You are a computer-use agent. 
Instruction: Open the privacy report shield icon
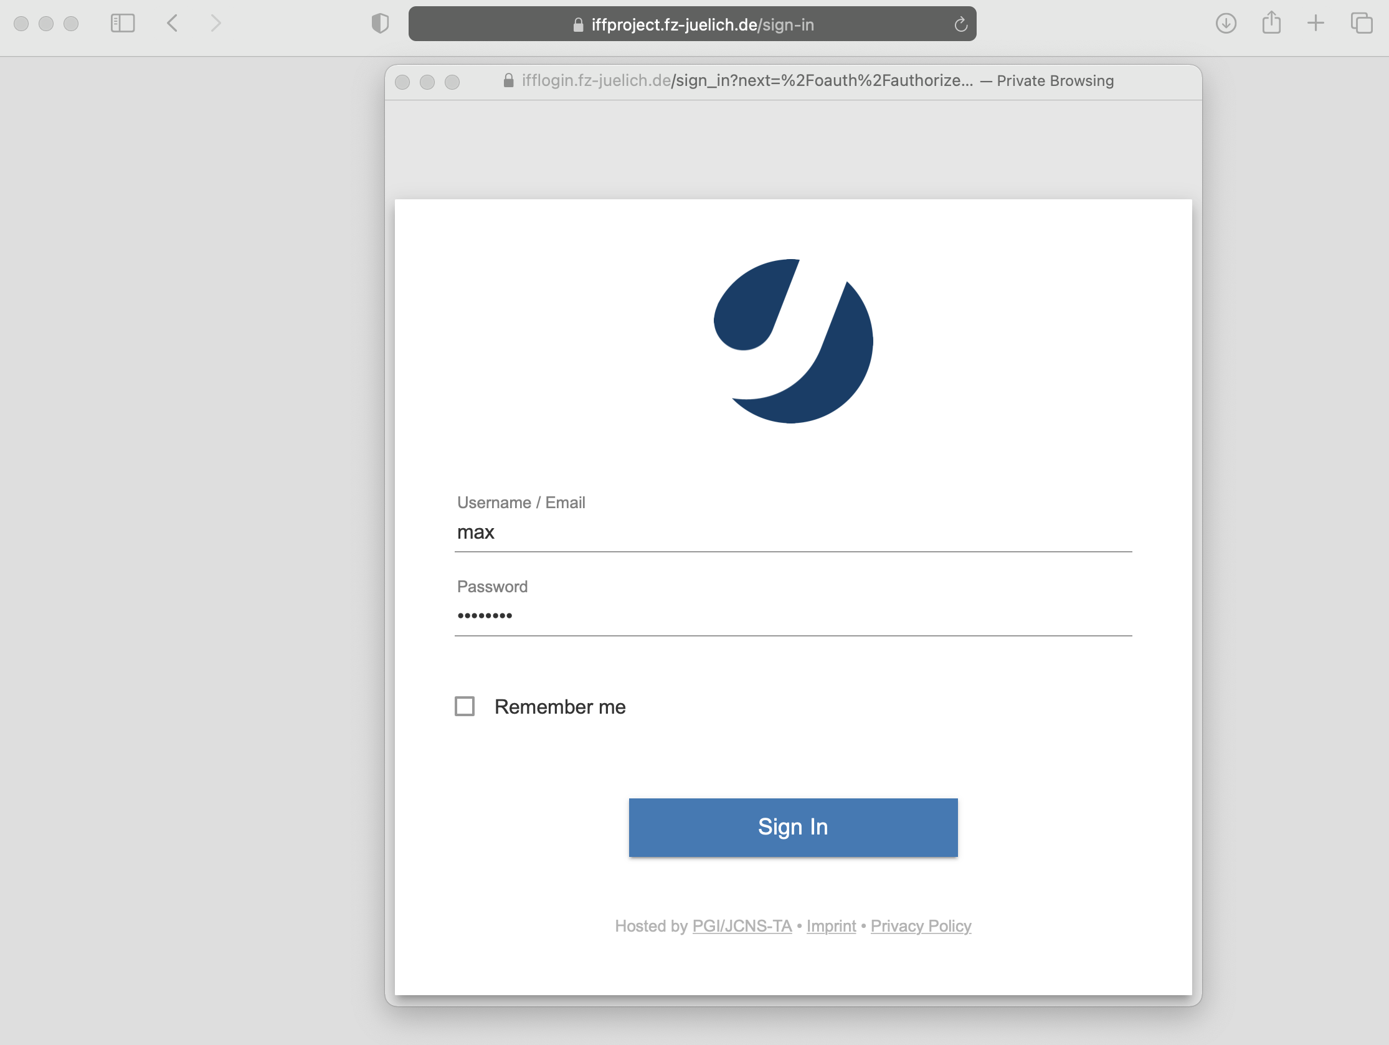pos(380,24)
